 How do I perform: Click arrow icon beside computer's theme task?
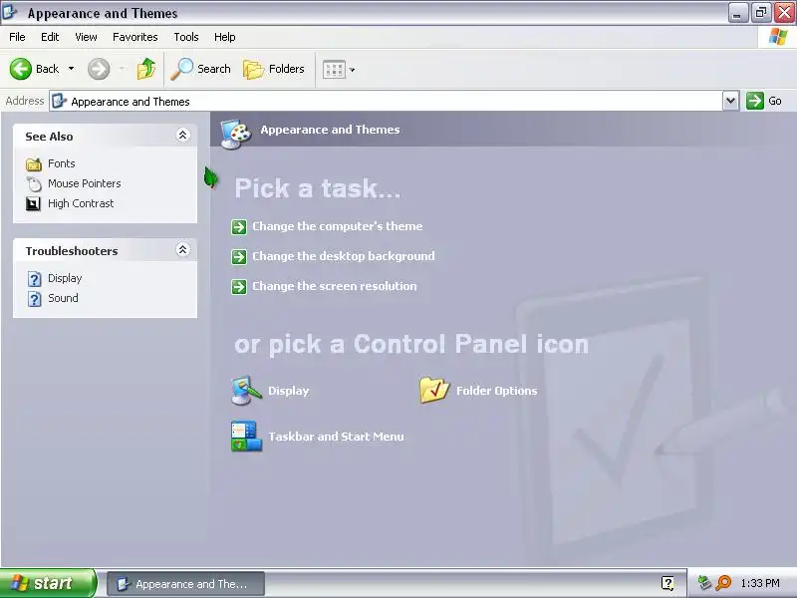coord(239,227)
